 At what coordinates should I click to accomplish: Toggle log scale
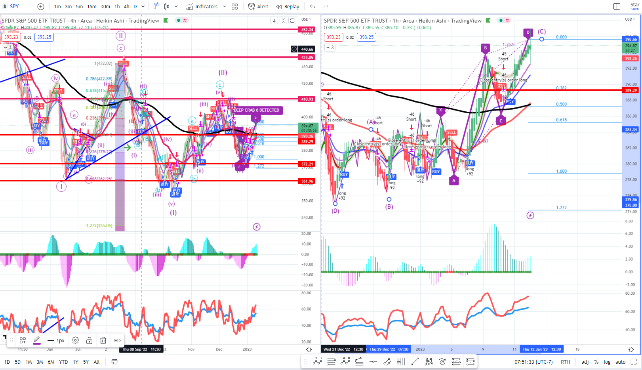(x=607, y=362)
